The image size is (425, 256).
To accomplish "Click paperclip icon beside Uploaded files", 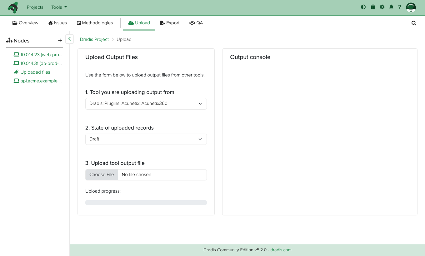I will coord(17,72).
